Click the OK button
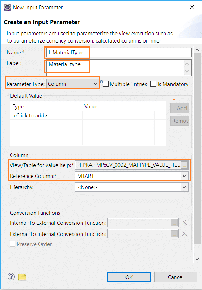Viewport: 202px width, 290px height. click(x=129, y=277)
